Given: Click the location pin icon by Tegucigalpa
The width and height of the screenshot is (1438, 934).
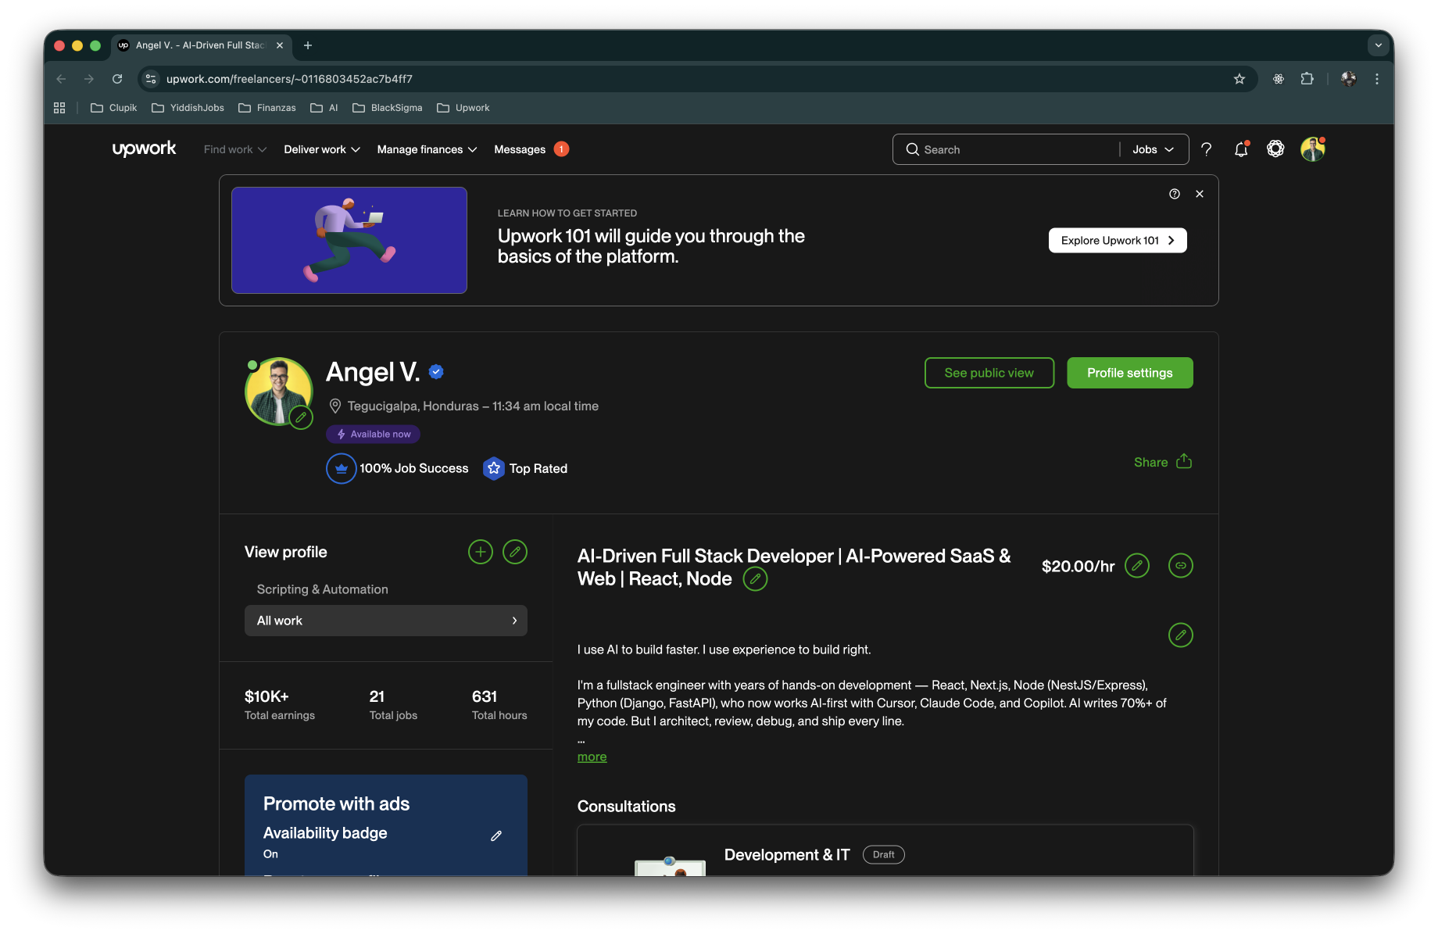Looking at the screenshot, I should pos(334,406).
